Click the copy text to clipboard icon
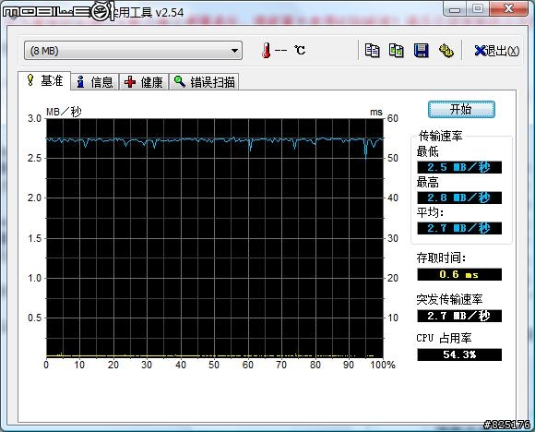Screen dimensions: 535x432 coord(372,51)
